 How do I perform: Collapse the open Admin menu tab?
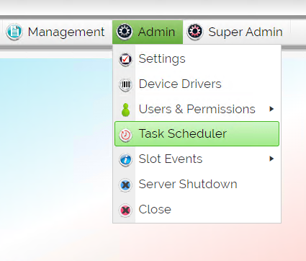(148, 32)
